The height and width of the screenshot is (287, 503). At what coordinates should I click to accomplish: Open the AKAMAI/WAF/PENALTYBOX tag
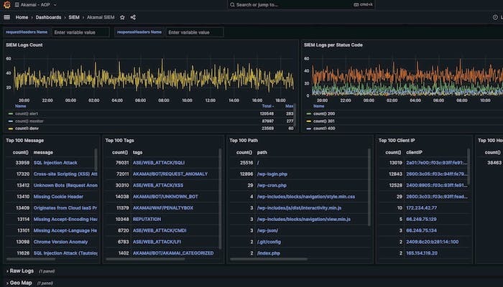tap(163, 208)
